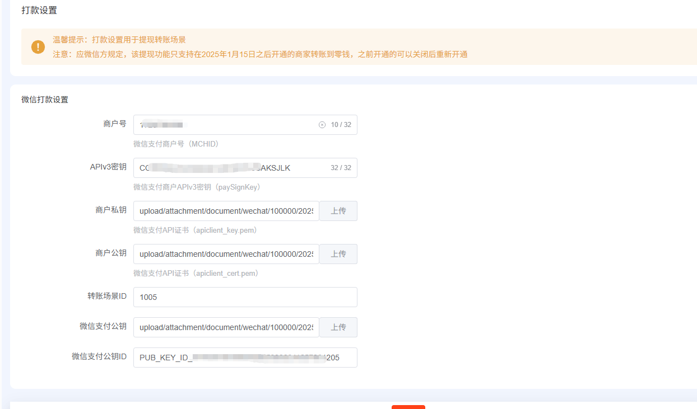Click the 微信打款设置 section title

[45, 100]
